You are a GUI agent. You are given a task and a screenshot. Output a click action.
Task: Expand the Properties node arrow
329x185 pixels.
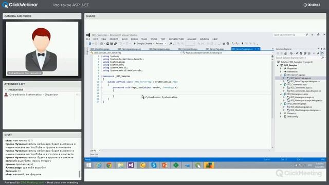(281, 68)
